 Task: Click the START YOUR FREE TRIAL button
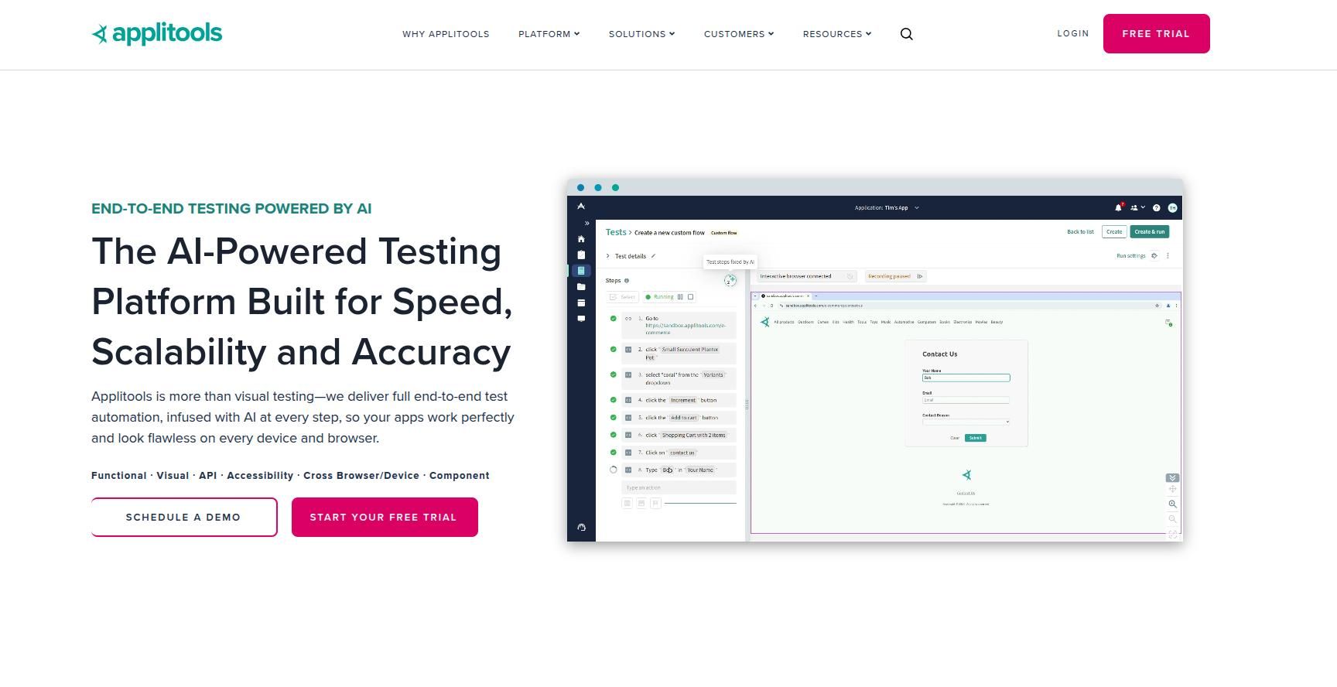[385, 517]
